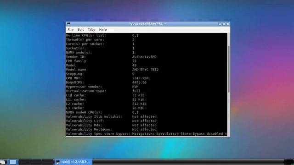294x165 pixels.
Task: Click the show desktop icon in taskbar
Action: point(3,162)
